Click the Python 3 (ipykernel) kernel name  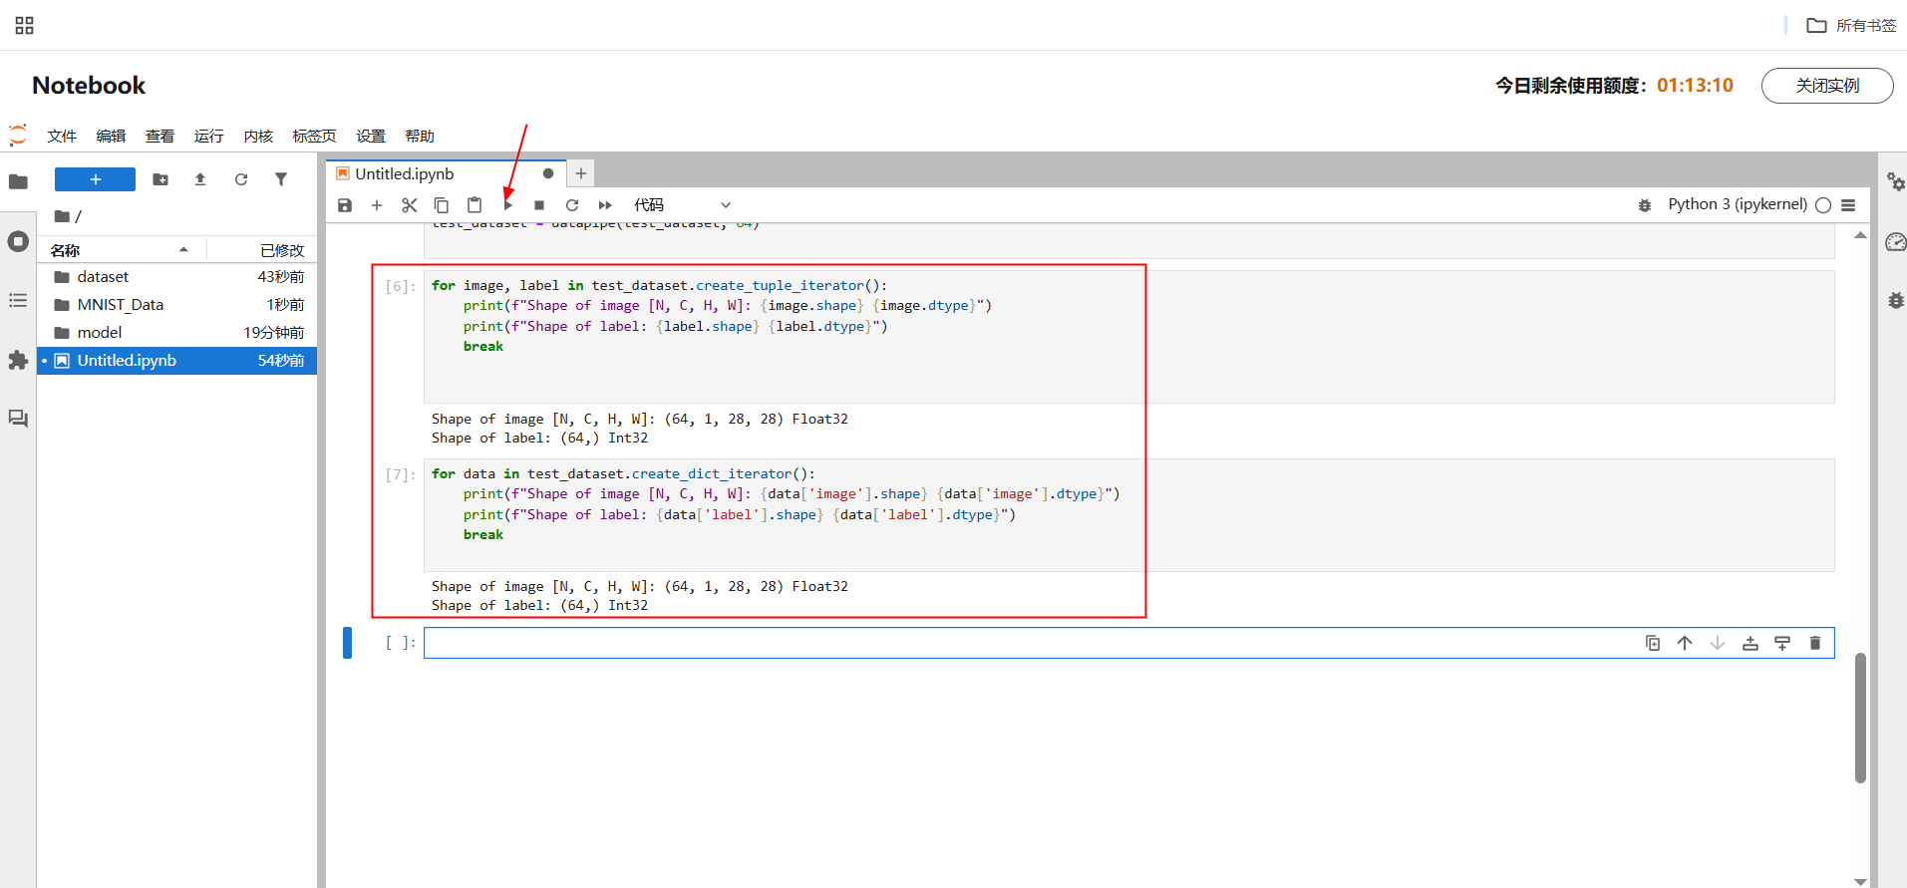(1738, 204)
